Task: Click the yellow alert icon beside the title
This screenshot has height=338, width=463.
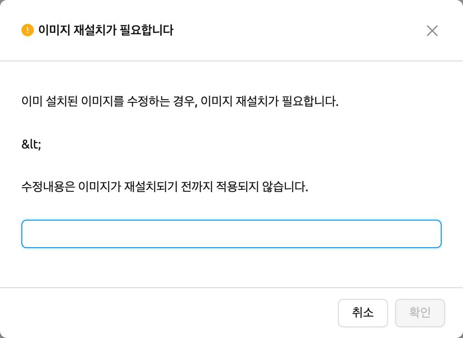Action: [x=28, y=30]
